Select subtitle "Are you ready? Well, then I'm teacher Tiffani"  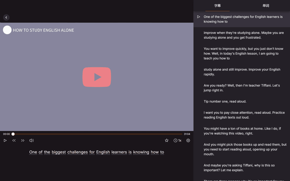[242, 88]
